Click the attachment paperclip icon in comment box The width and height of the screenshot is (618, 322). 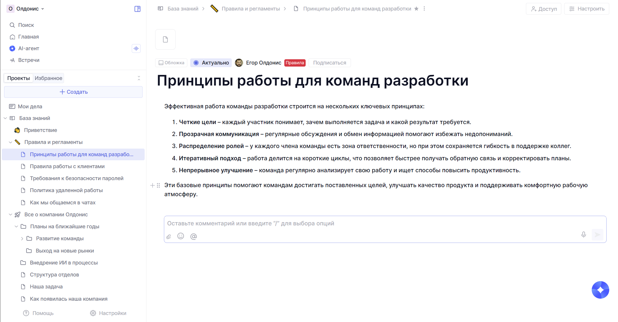(x=169, y=236)
